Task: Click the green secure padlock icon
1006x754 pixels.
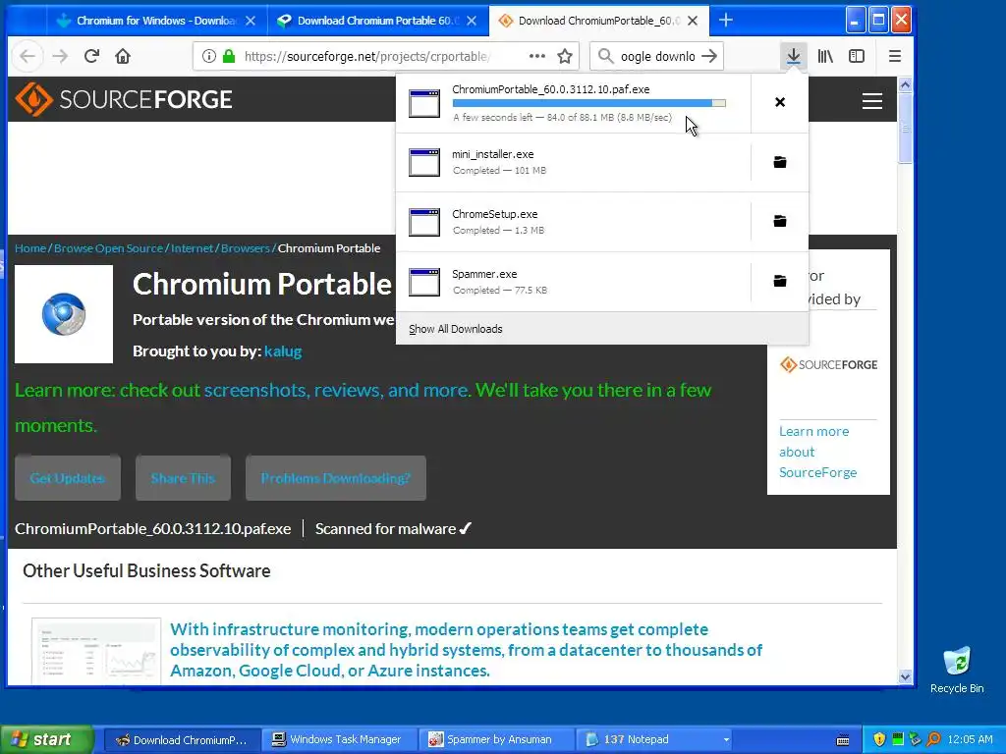Action: tap(229, 56)
